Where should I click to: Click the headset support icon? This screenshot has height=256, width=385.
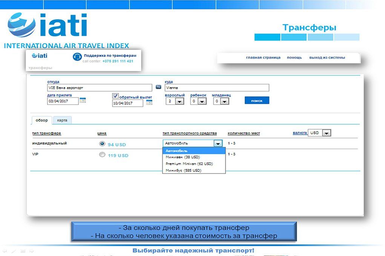[x=77, y=57]
